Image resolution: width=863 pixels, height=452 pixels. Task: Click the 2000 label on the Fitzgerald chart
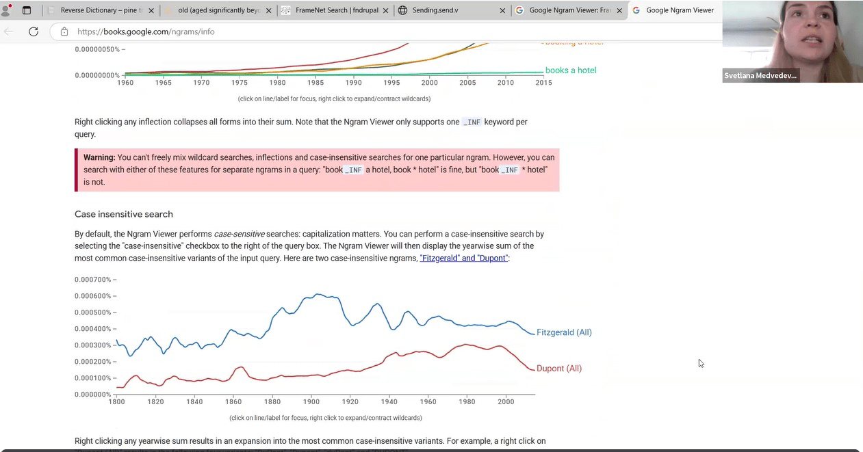click(x=506, y=401)
